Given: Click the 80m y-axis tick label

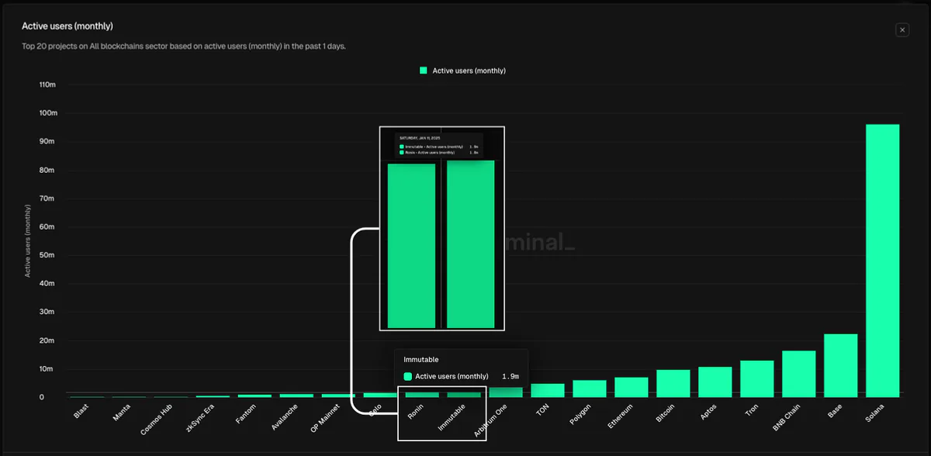Looking at the screenshot, I should tap(49, 170).
